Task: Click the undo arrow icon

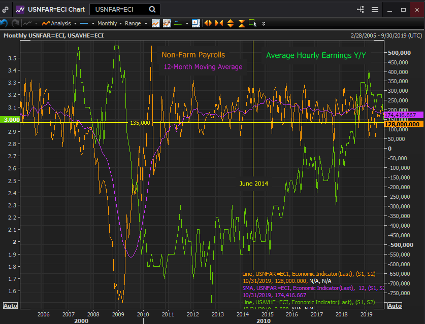Action: point(4,23)
